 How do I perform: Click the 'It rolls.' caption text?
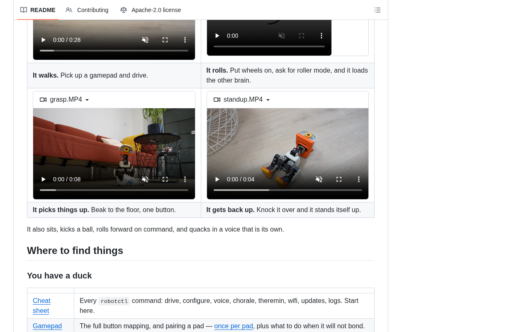pyautogui.click(x=217, y=71)
